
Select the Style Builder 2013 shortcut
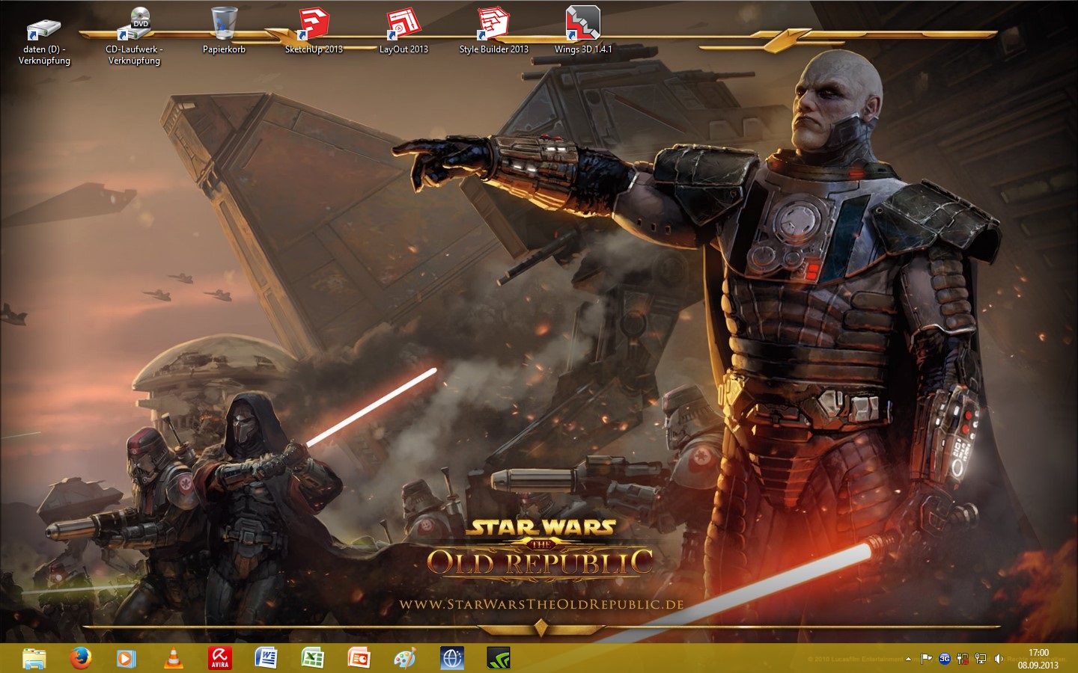click(x=493, y=26)
